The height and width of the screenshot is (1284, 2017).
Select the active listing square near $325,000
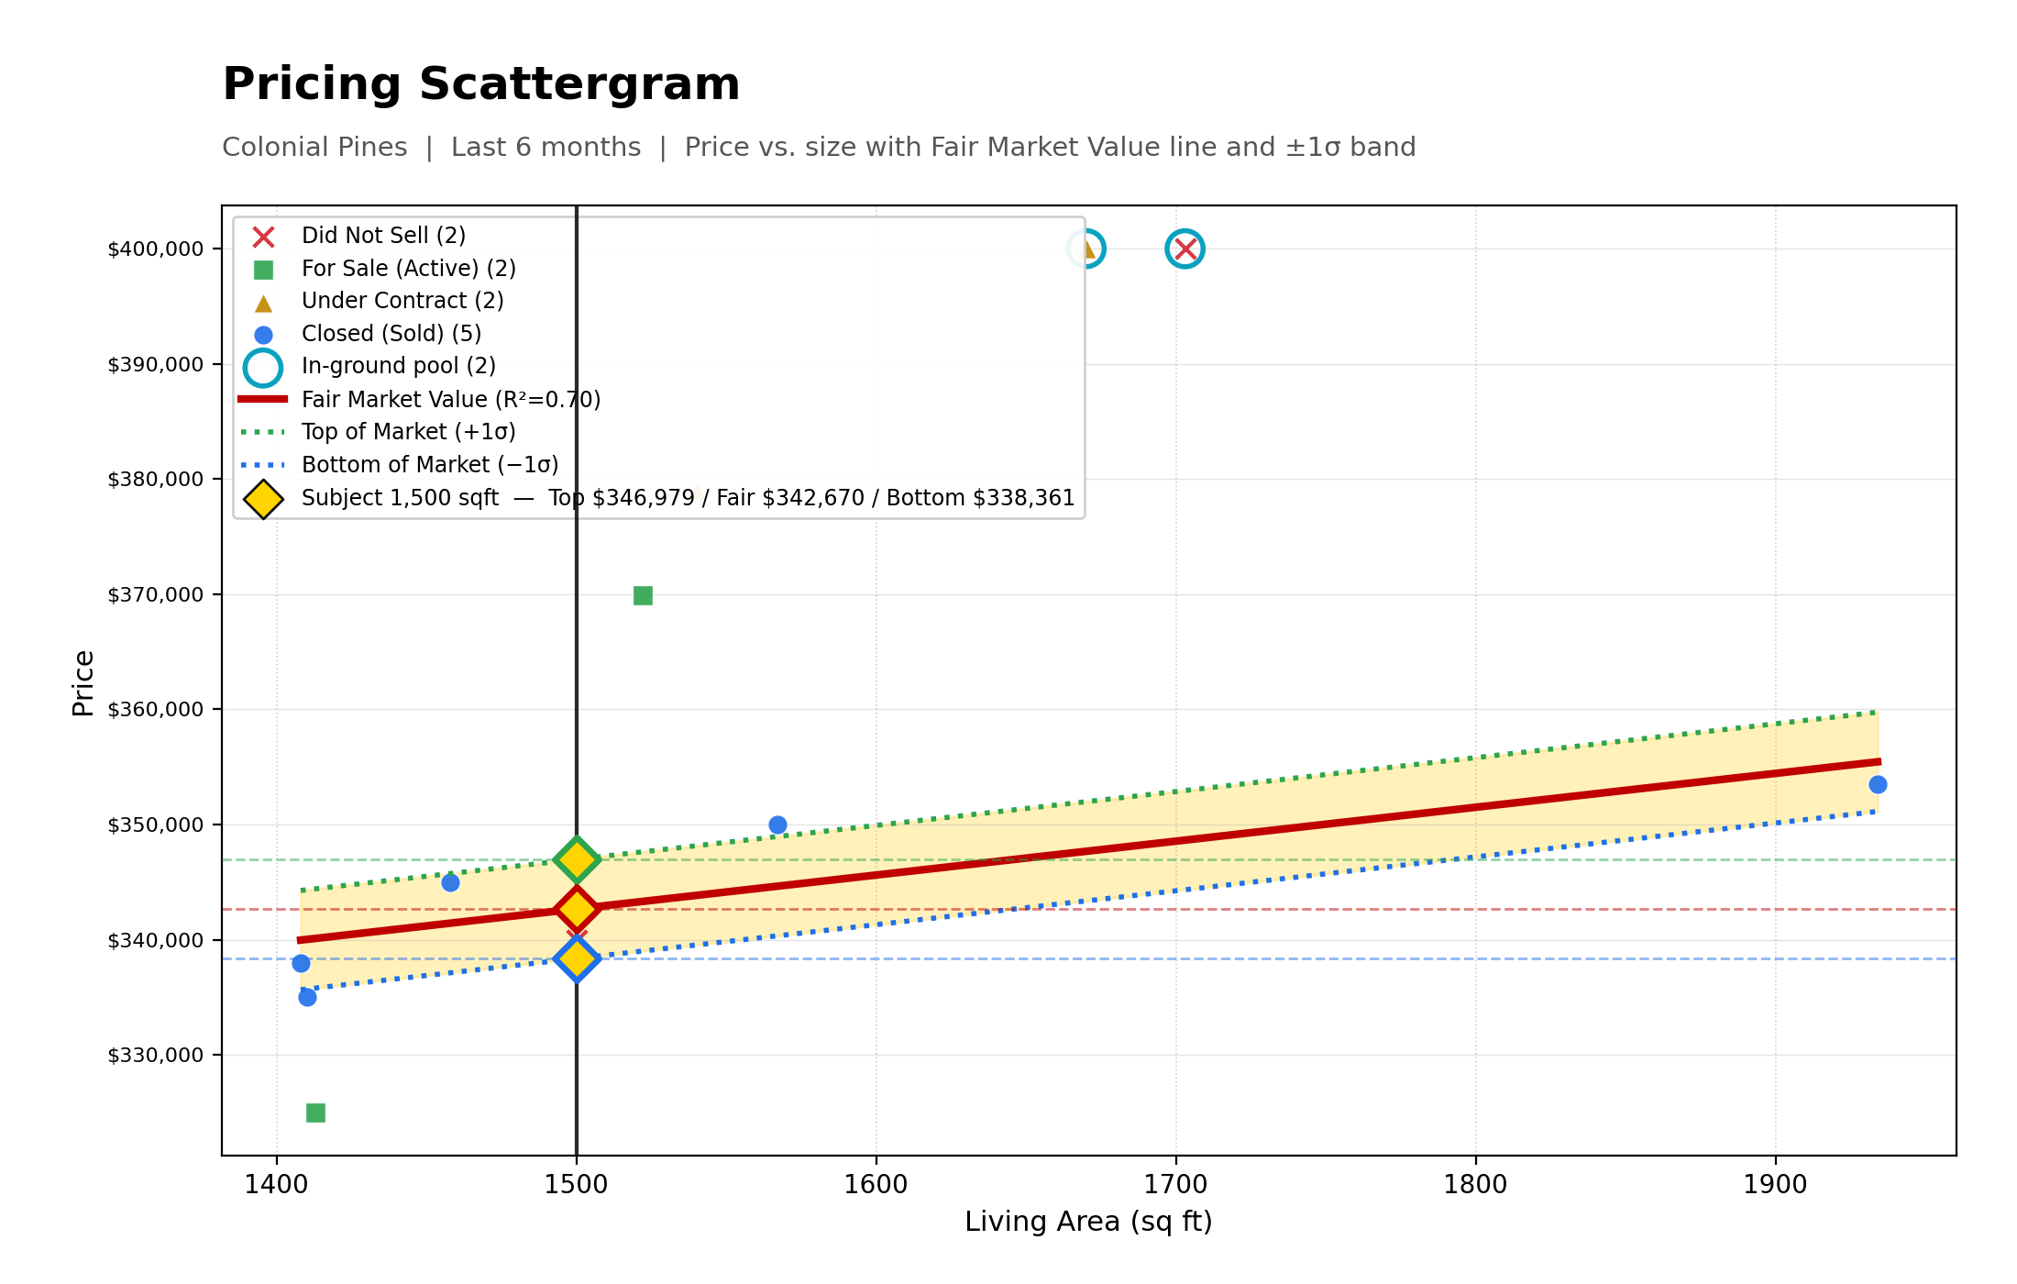coord(315,1112)
